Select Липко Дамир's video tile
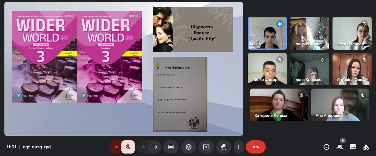 [267, 69]
